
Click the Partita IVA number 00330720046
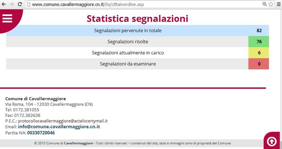[41, 133]
